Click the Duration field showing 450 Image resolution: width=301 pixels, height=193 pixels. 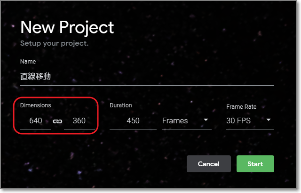(133, 121)
